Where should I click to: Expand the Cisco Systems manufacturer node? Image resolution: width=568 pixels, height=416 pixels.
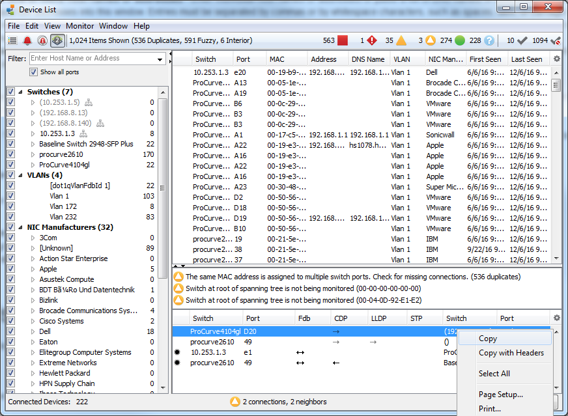33,321
